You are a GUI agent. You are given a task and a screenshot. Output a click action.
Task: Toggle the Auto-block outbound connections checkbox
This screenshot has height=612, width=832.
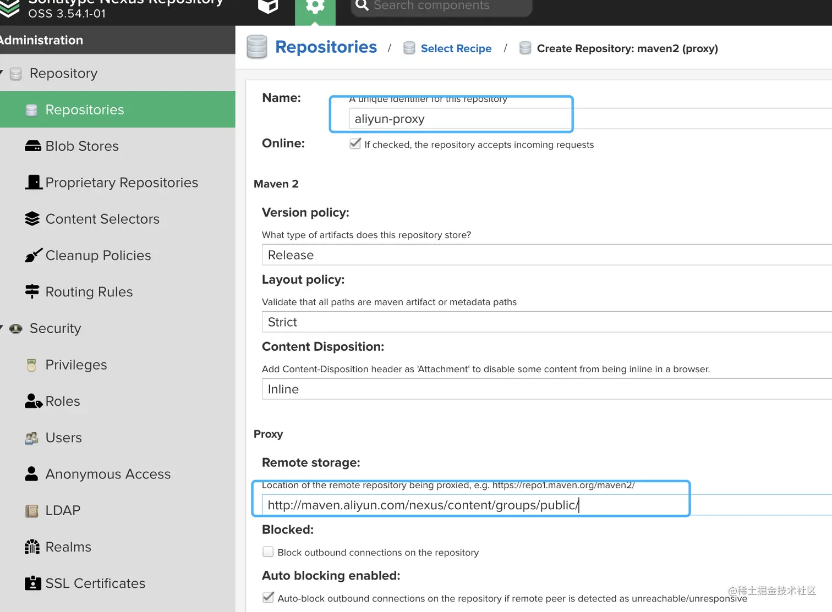pos(268,598)
